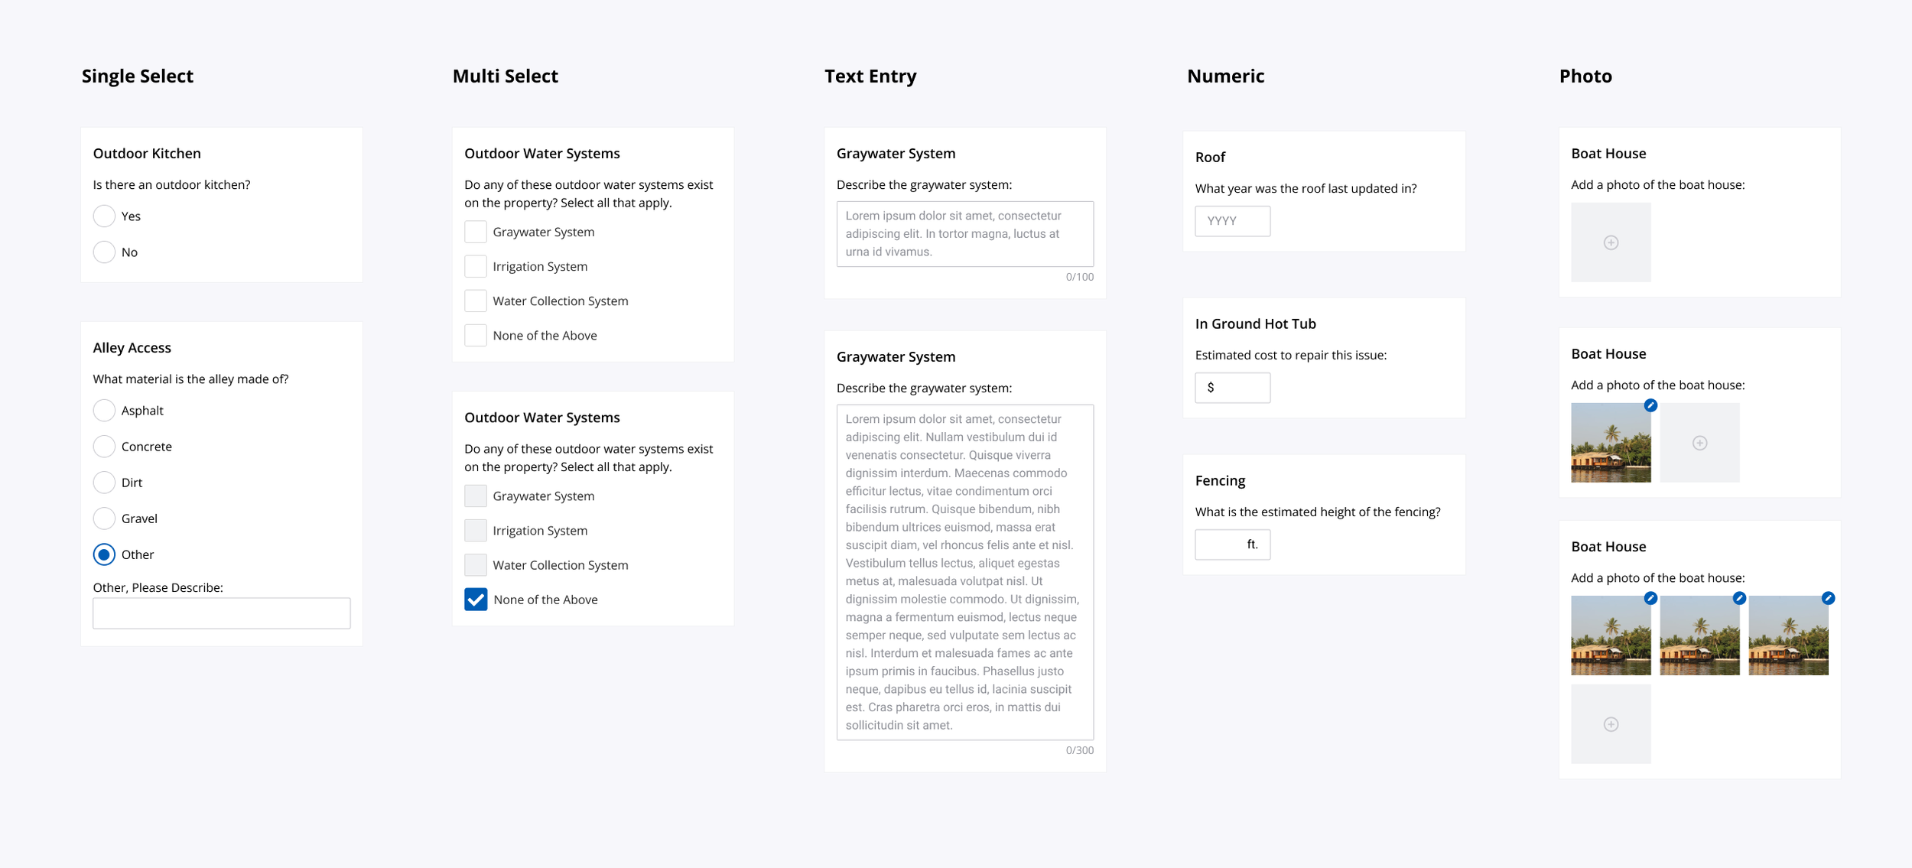Viewport: 1912px width, 868px height.
Task: Pick Gravel as alley material
Action: (104, 519)
